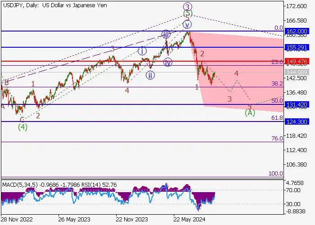Click the green (A) wave label
The image size is (315, 225).
click(x=250, y=113)
